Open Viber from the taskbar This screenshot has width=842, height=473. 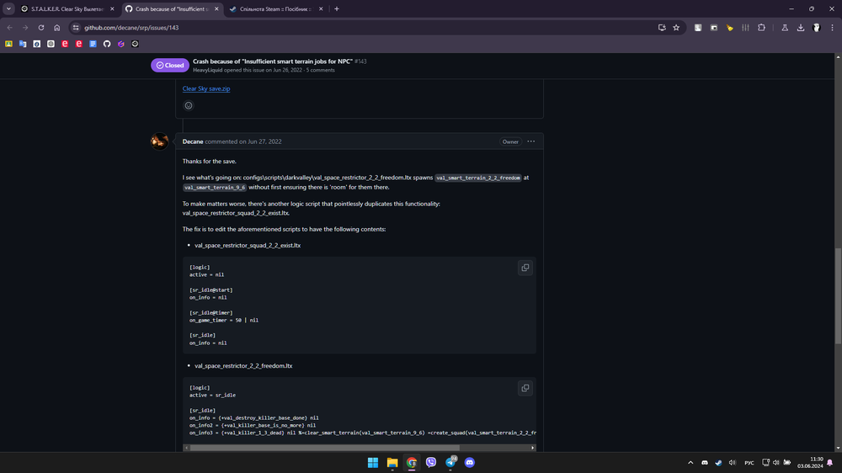click(x=430, y=463)
